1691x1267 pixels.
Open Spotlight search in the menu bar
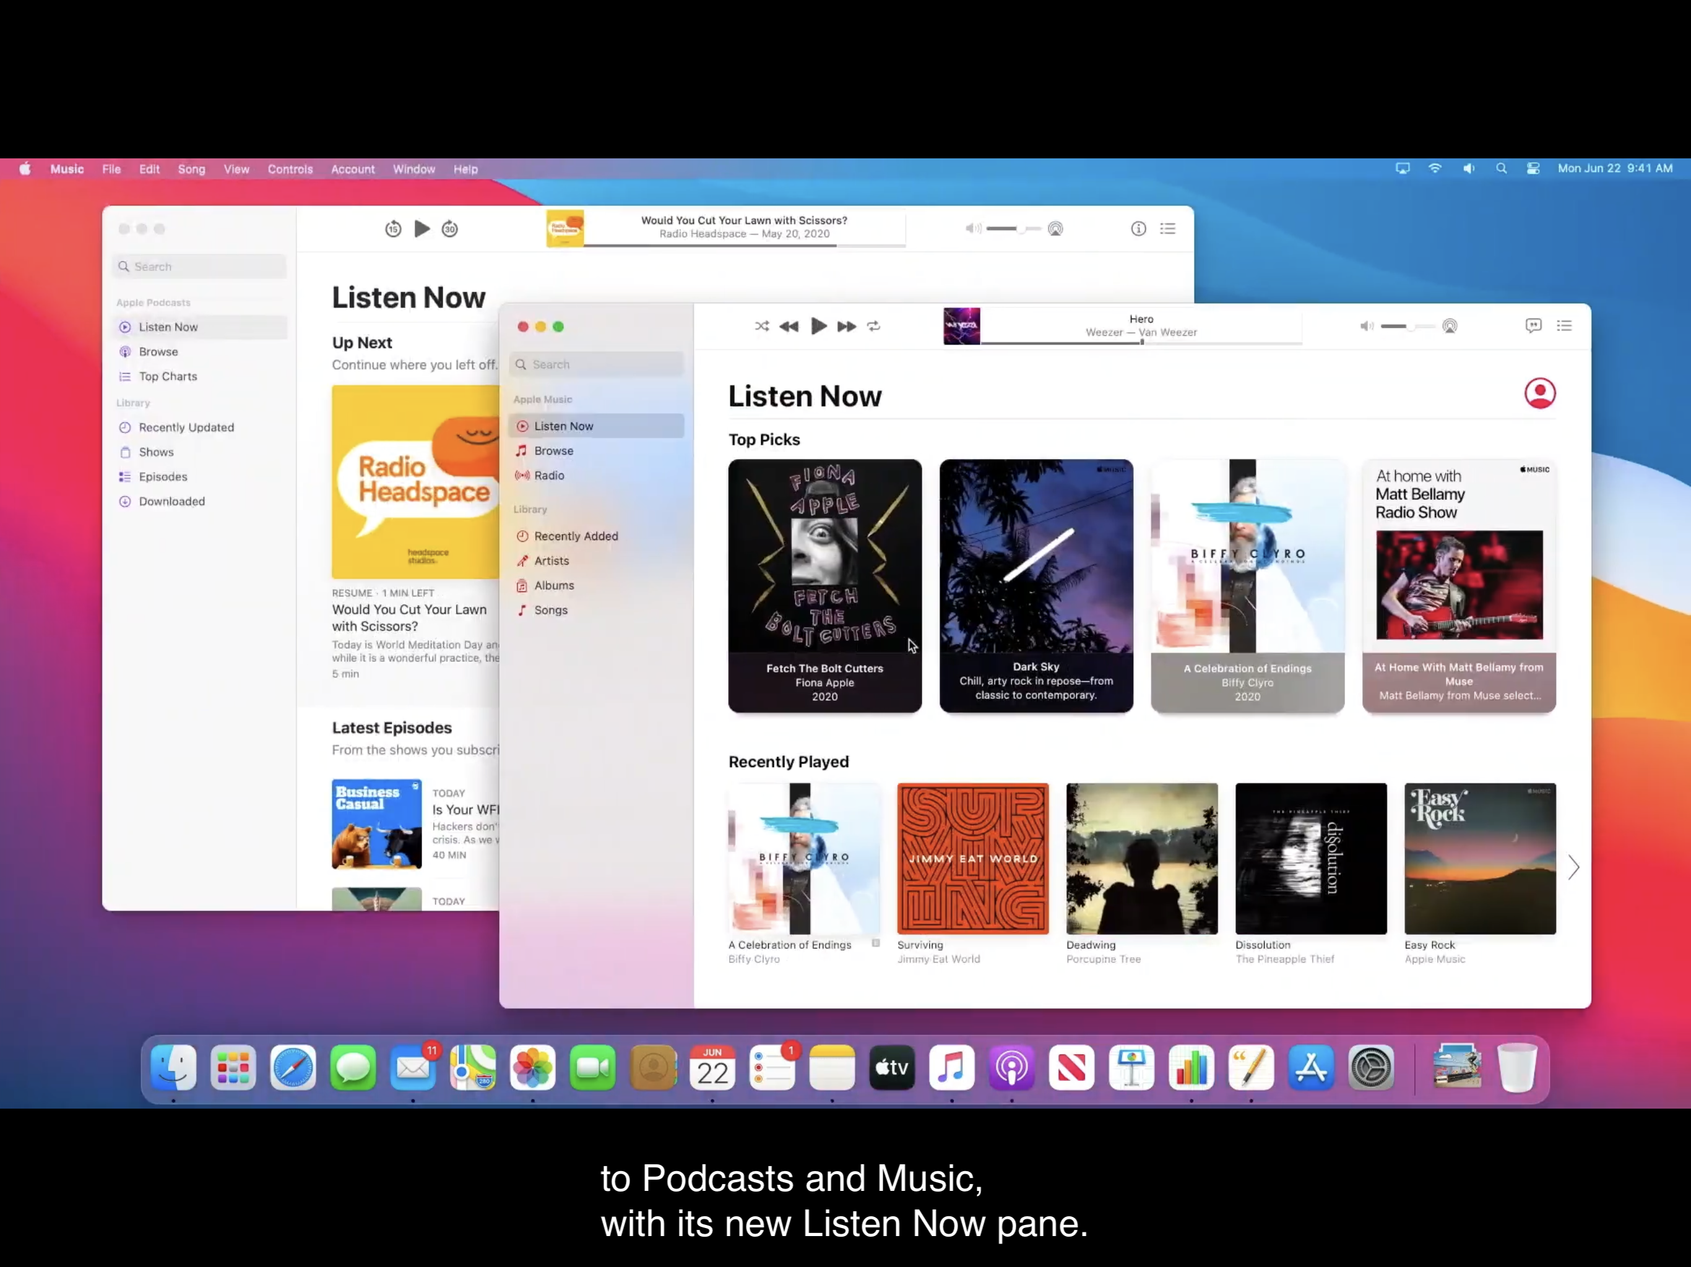coord(1500,169)
